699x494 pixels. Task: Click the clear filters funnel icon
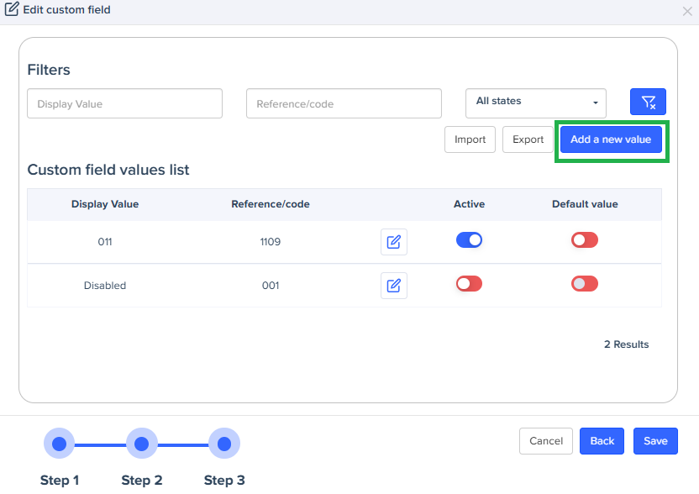(x=648, y=102)
